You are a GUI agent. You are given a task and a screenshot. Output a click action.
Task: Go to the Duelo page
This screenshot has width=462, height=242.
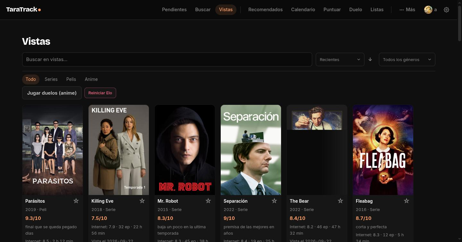pos(355,10)
